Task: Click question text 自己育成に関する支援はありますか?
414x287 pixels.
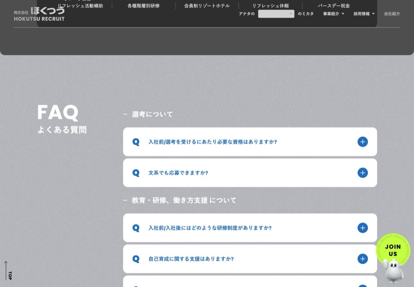Action: click(191, 259)
